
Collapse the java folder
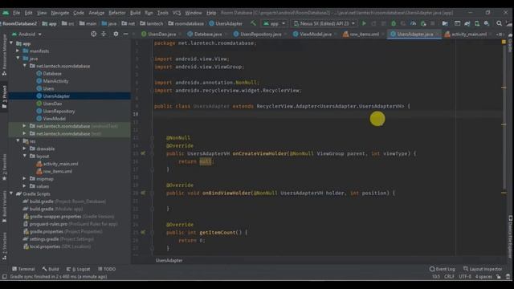[18, 59]
